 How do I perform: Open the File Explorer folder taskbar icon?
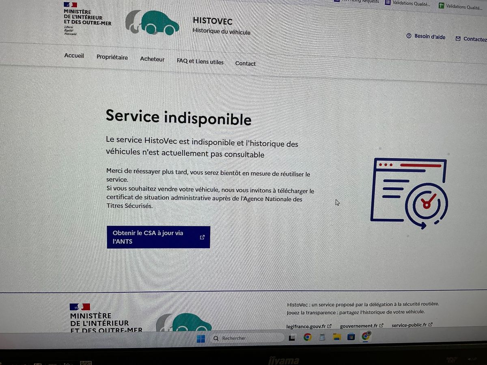[336, 337]
